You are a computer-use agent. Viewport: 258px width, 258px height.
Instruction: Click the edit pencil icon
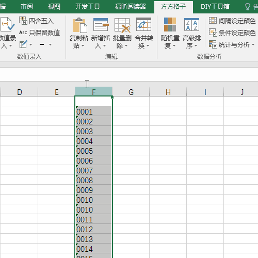(23, 44)
